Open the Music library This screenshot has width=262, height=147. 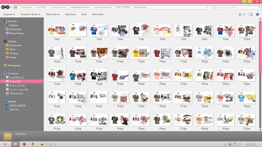pos(13,49)
